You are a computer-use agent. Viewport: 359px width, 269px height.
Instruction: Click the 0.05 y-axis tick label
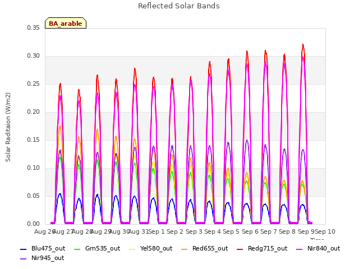[34, 196]
